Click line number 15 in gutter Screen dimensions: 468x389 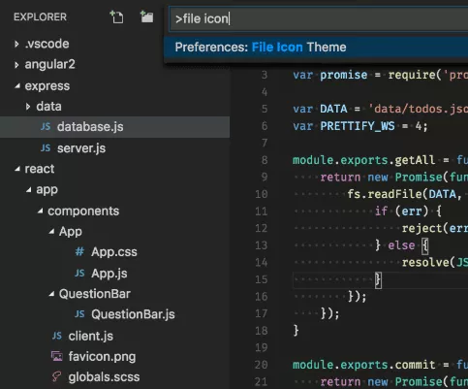(262, 279)
